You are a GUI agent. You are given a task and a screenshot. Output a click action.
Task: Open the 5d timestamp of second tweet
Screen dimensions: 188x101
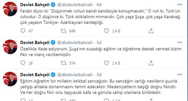[x=99, y=43]
